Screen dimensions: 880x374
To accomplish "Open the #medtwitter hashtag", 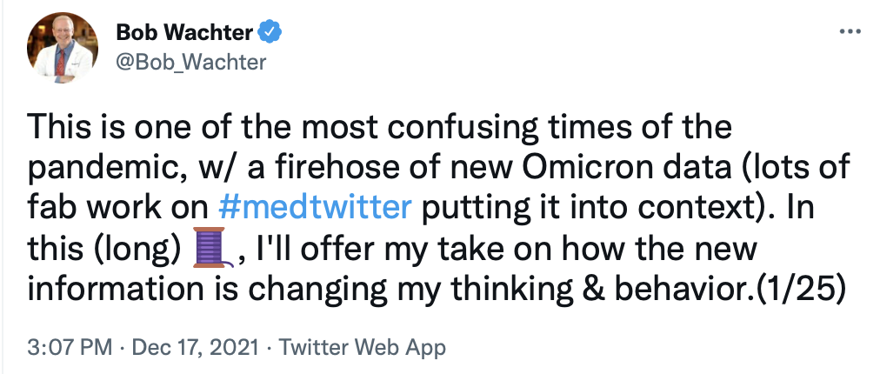I will (313, 209).
